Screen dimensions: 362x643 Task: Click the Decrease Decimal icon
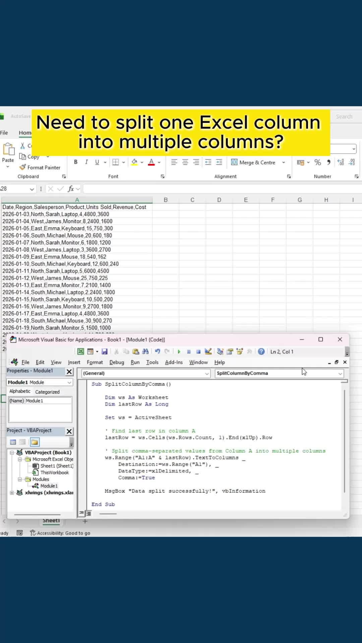(x=352, y=162)
